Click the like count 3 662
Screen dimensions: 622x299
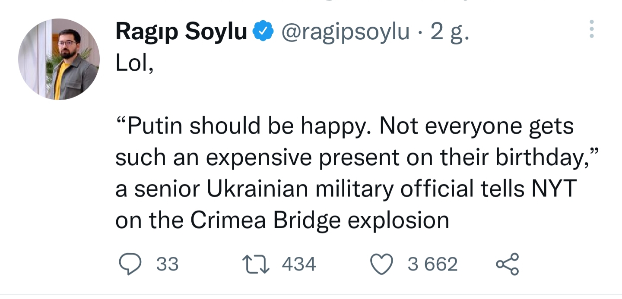pos(432,264)
